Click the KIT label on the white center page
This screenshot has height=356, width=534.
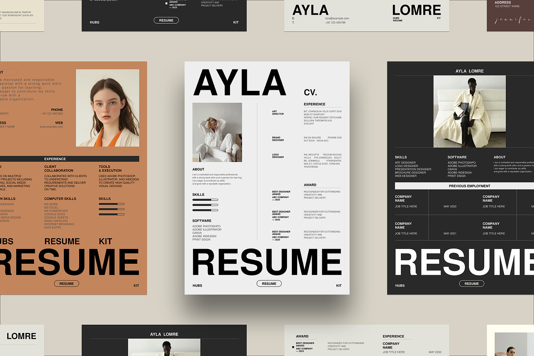(x=339, y=286)
